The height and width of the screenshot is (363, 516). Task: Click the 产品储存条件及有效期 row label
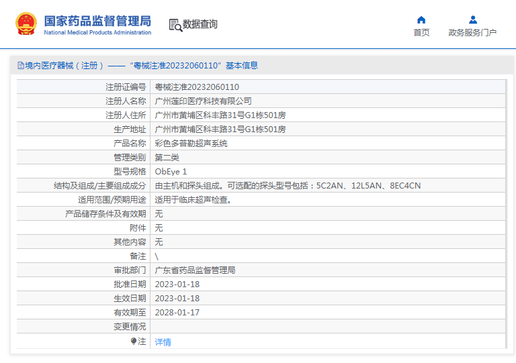click(105, 214)
